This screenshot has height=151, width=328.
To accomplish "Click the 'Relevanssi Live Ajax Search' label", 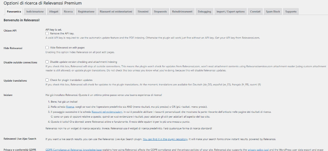I will (20, 139).
